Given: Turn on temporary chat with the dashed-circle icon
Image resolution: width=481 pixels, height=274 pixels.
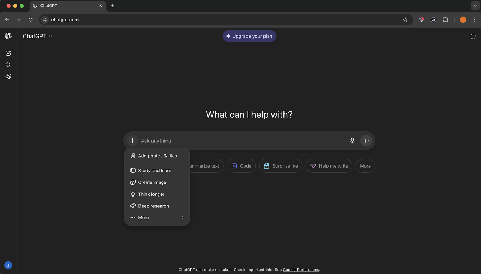Looking at the screenshot, I should [x=473, y=36].
